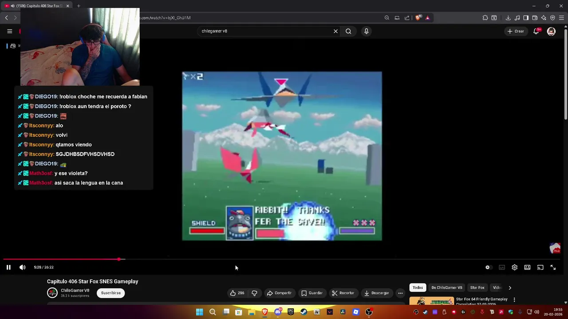Open options menu for Star Fox 64 video
Viewport: 568px width, 319px height.
(x=514, y=300)
